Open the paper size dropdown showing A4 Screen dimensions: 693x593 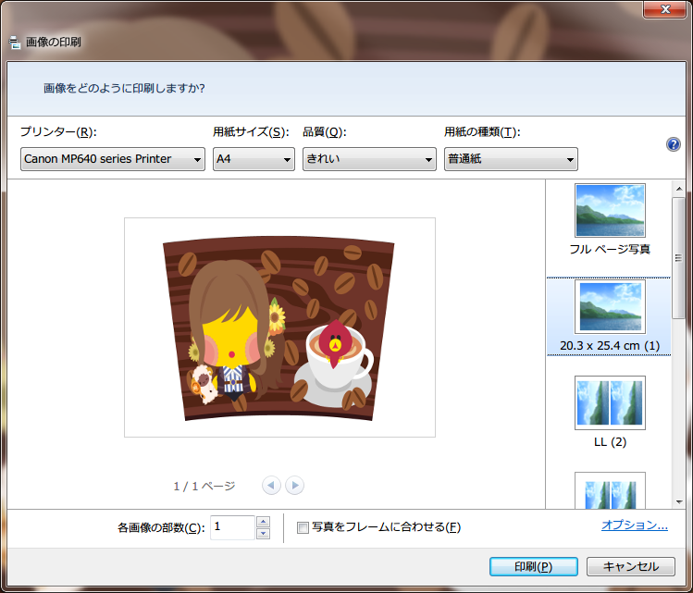[254, 159]
